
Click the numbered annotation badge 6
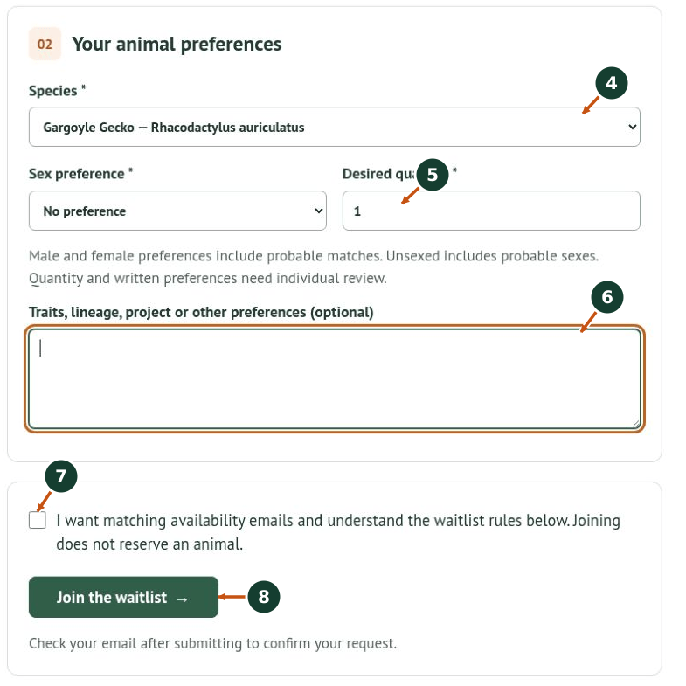coord(606,297)
